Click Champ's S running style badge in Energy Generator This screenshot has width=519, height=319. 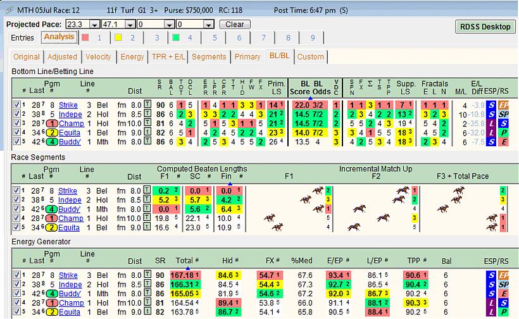503,303
